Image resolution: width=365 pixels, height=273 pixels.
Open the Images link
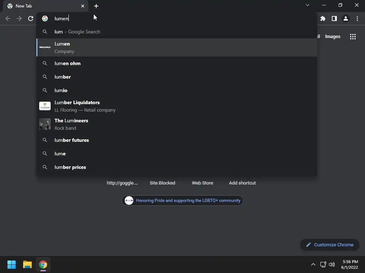coord(333,37)
